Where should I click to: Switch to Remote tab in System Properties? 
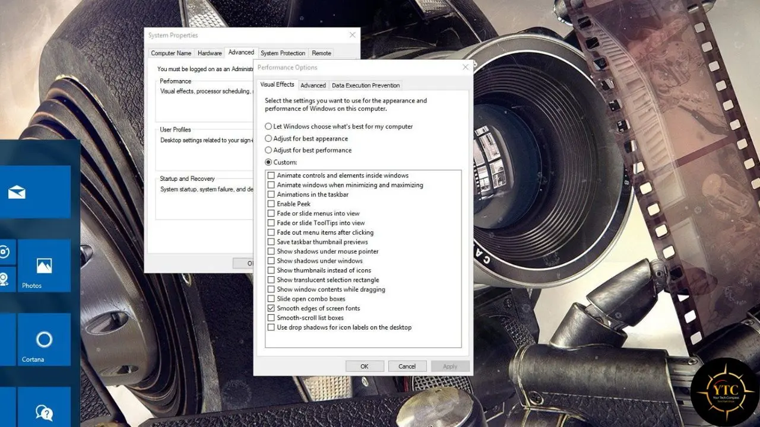[x=321, y=53]
